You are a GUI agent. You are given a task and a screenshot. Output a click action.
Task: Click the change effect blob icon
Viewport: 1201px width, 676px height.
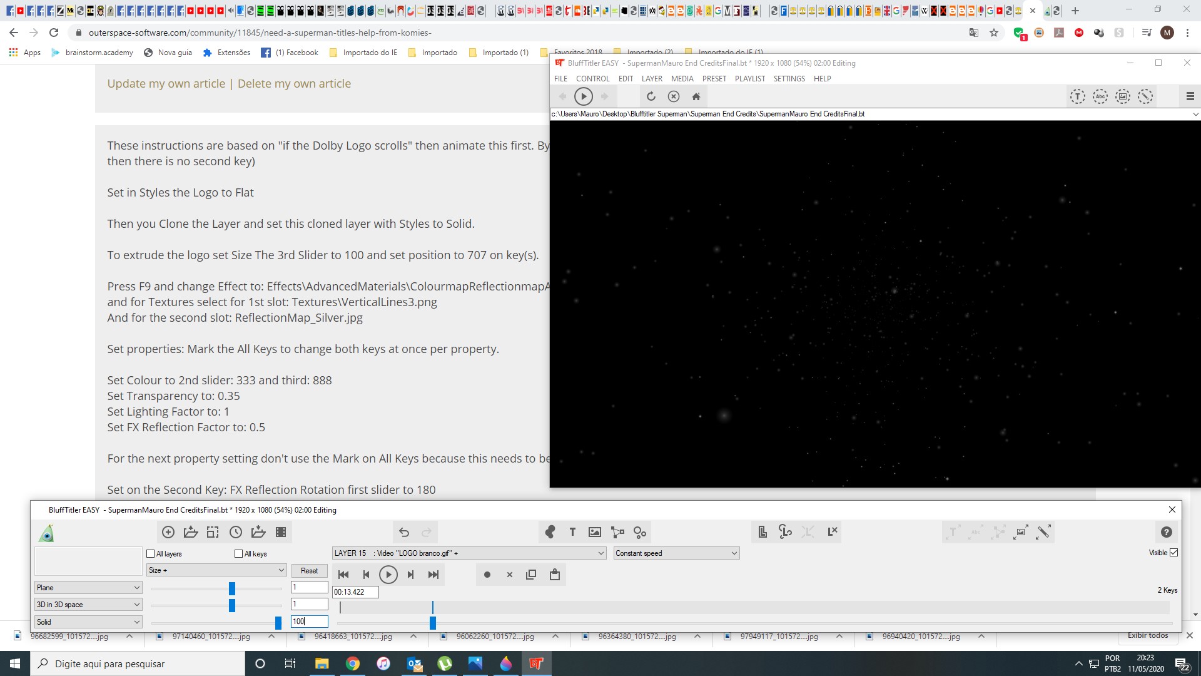[550, 532]
